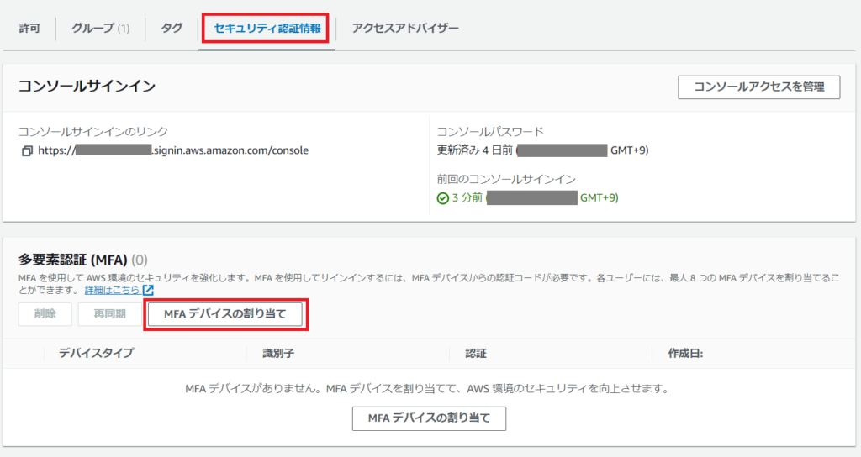The width and height of the screenshot is (861, 457).
Task: Click the コンソールサインイン section heading
Action: coord(87,86)
